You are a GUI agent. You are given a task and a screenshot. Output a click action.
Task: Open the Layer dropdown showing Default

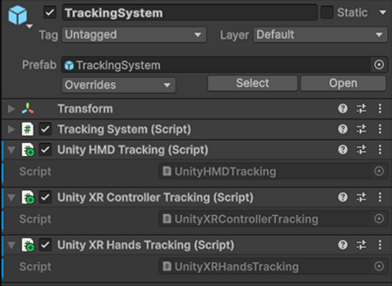tap(320, 34)
